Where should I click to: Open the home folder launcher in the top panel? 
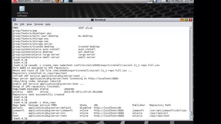[54, 1]
